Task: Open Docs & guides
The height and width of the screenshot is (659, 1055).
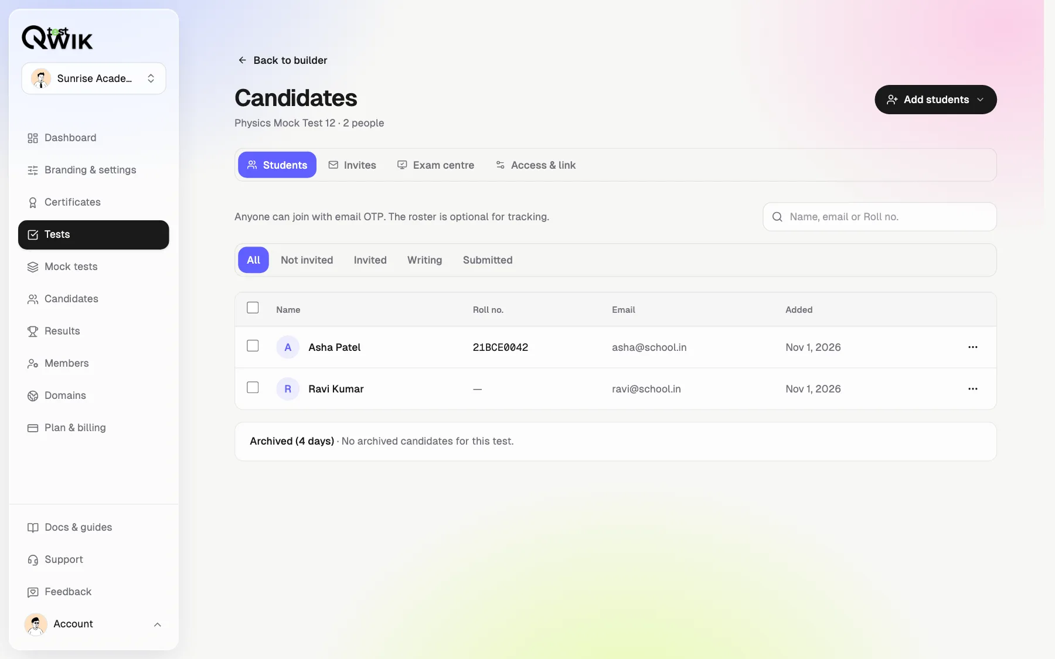Action: (94, 527)
